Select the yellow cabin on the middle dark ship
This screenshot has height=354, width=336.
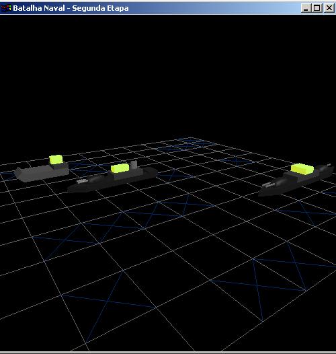(120, 168)
